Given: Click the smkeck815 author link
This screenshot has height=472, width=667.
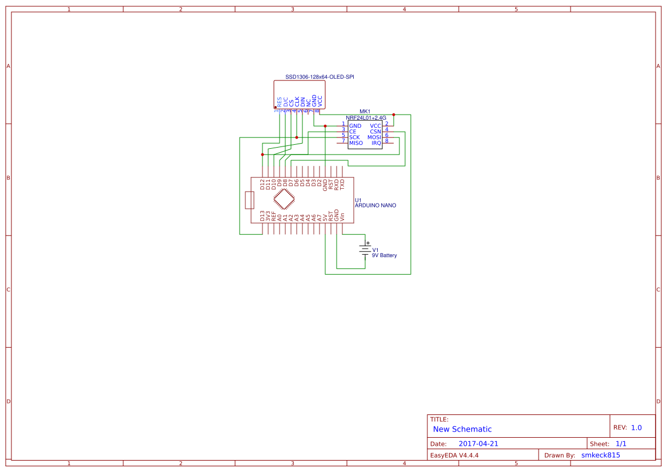Looking at the screenshot, I should click(x=600, y=454).
